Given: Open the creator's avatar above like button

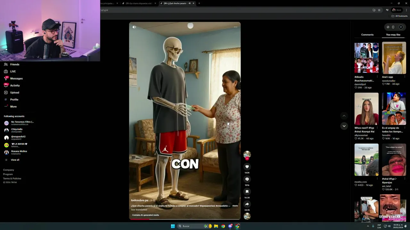Looking at the screenshot, I should pos(247,155).
